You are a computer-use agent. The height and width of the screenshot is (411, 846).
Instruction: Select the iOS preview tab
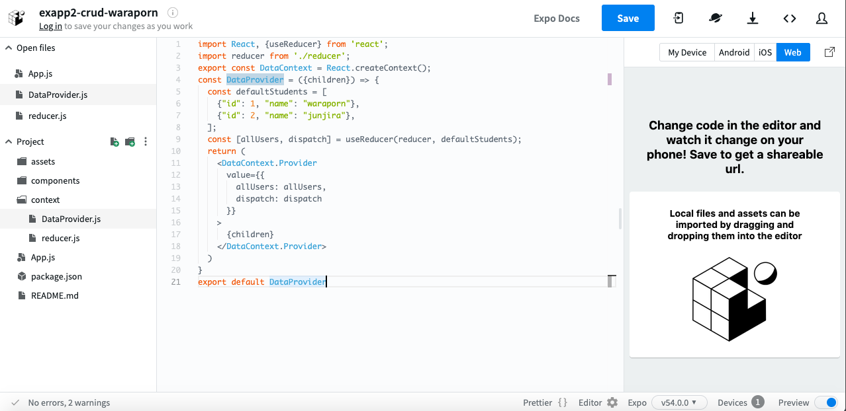point(765,52)
